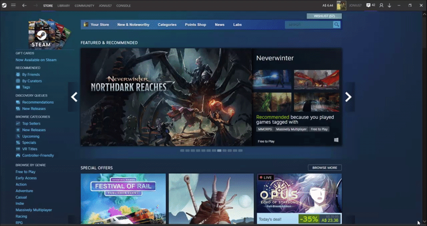
Task: Open the JONIUS7 account dropdown
Action: coord(355,6)
